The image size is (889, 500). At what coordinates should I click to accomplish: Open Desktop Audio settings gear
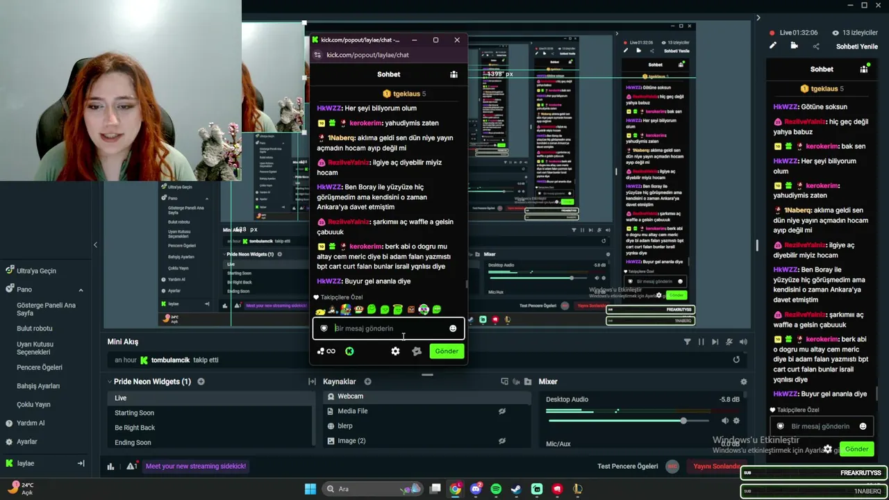(736, 421)
